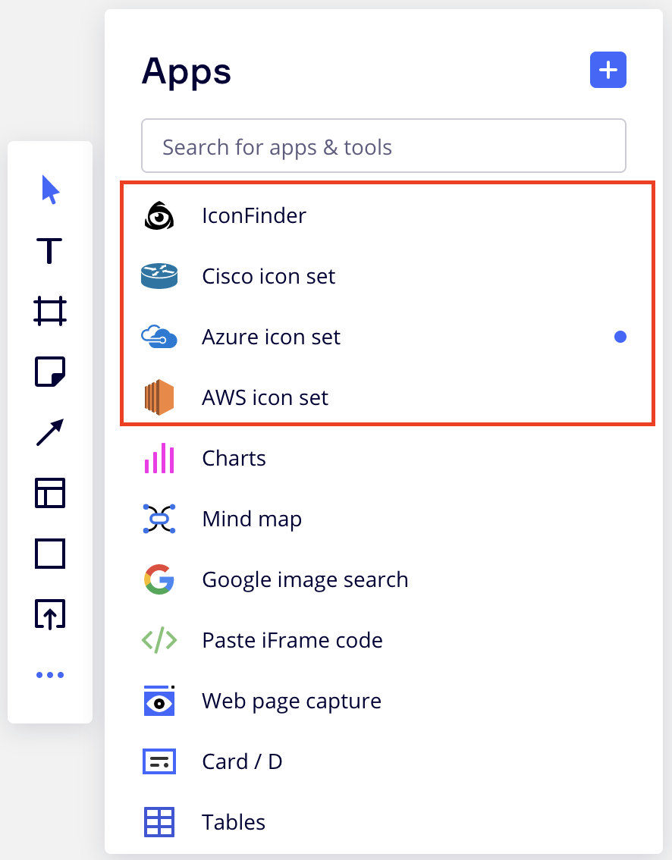672x860 pixels.
Task: Open the IconFinder app
Action: (254, 216)
